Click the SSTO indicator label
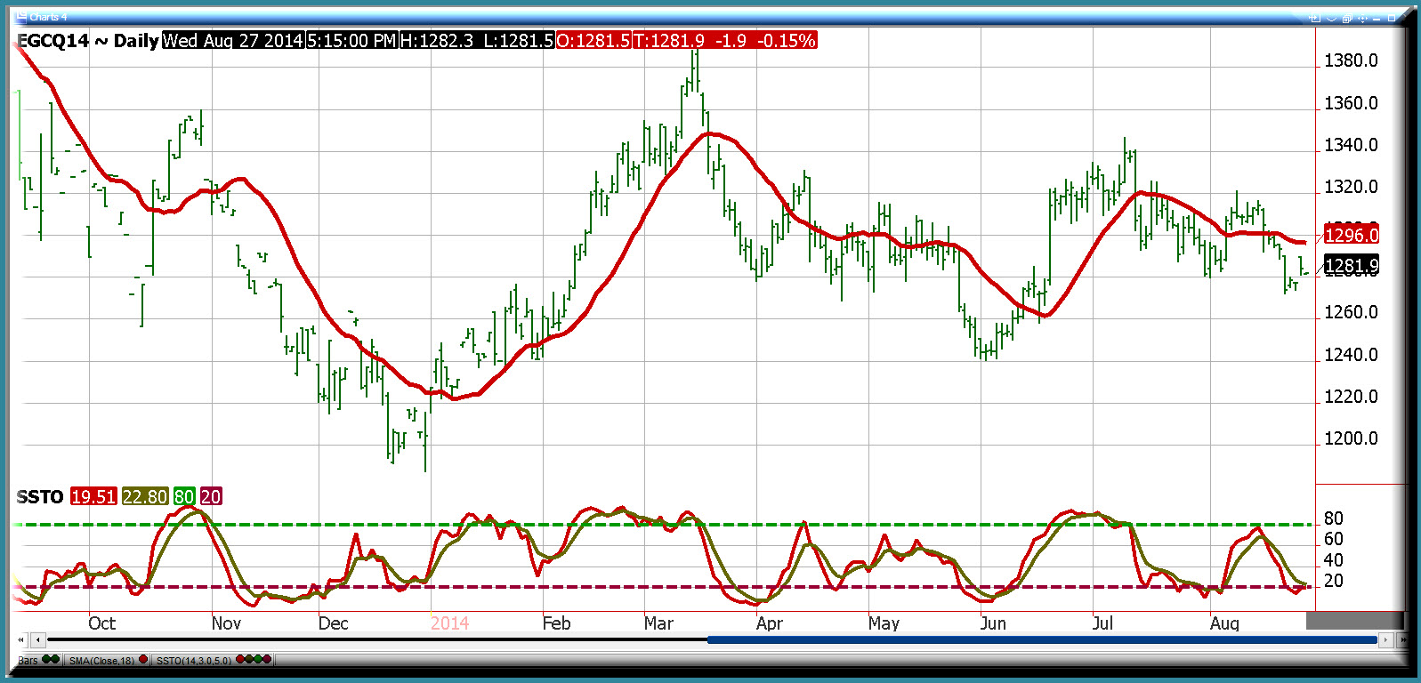This screenshot has width=1421, height=683. (x=40, y=496)
